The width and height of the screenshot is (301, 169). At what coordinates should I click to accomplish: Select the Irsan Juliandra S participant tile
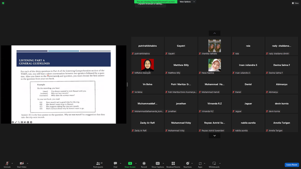[x=248, y=65]
